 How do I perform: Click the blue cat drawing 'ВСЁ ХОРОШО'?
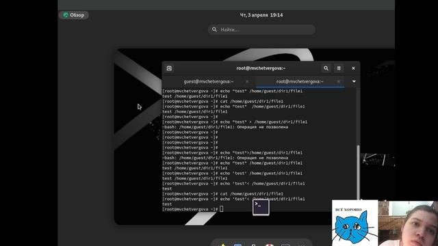[x=355, y=223]
